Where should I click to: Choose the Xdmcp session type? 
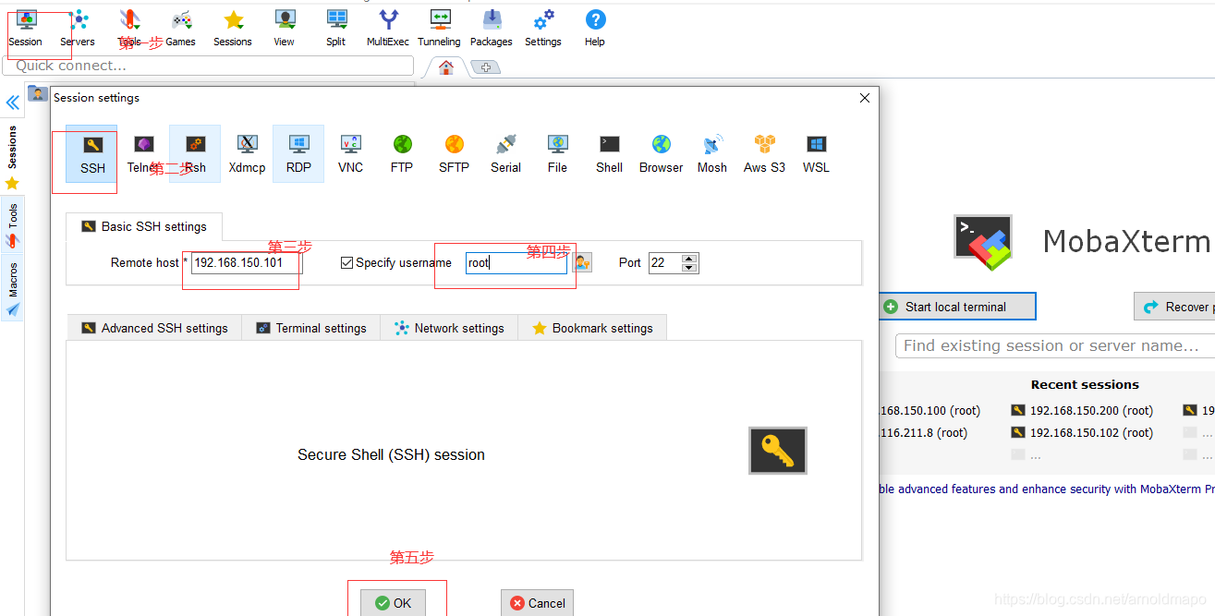(x=247, y=153)
